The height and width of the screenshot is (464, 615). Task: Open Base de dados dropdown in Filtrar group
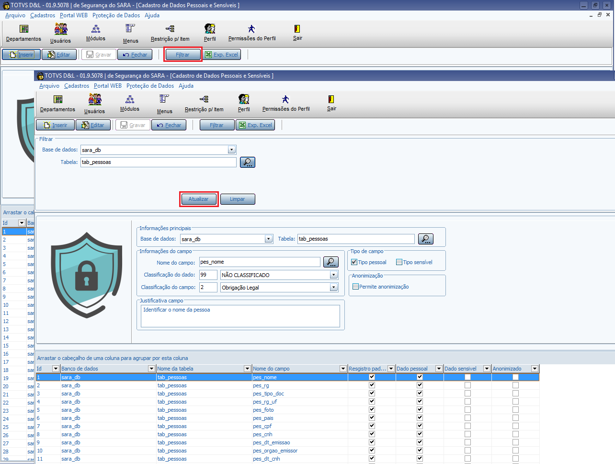[x=232, y=150]
